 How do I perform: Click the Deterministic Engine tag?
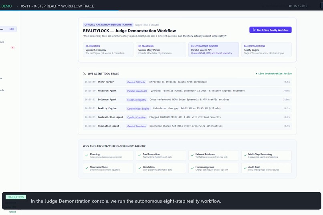pos(138,109)
